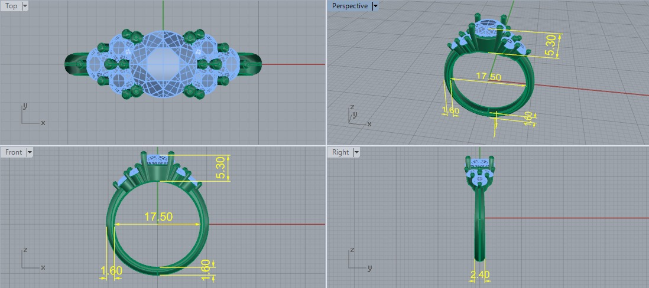Open the Front viewport dropdown arrow
The height and width of the screenshot is (288, 649).
pos(30,152)
